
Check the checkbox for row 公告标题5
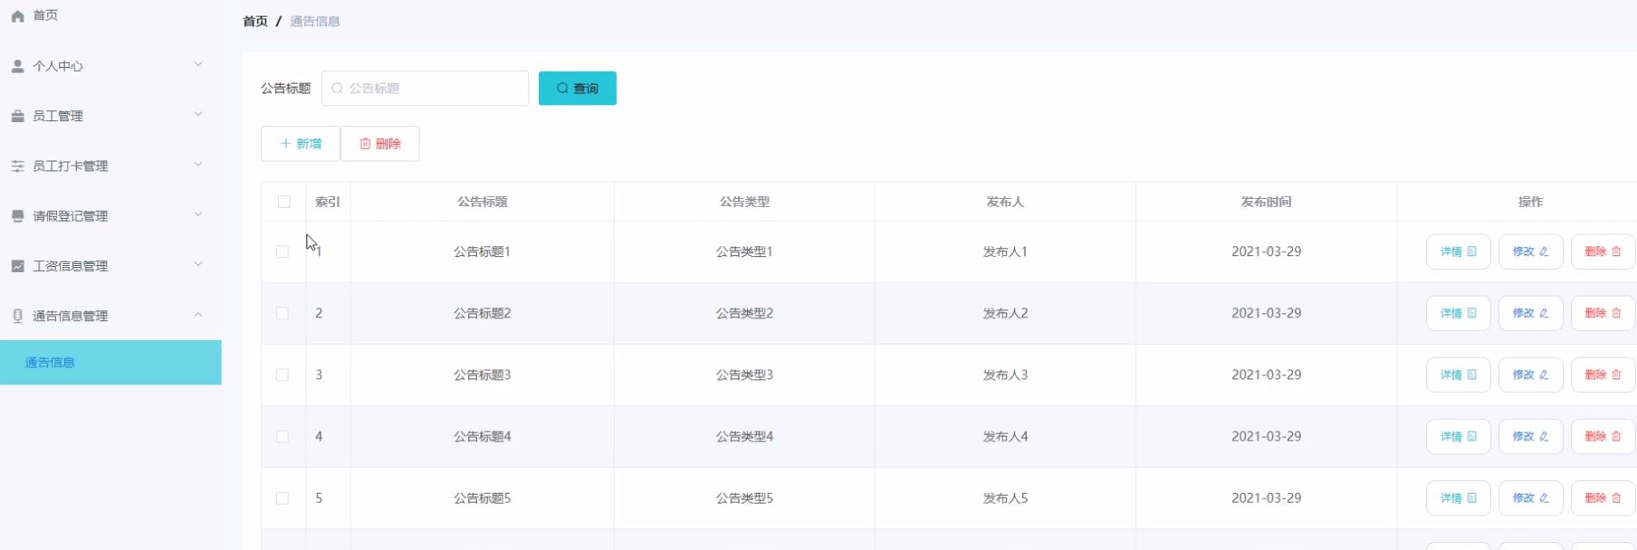282,498
